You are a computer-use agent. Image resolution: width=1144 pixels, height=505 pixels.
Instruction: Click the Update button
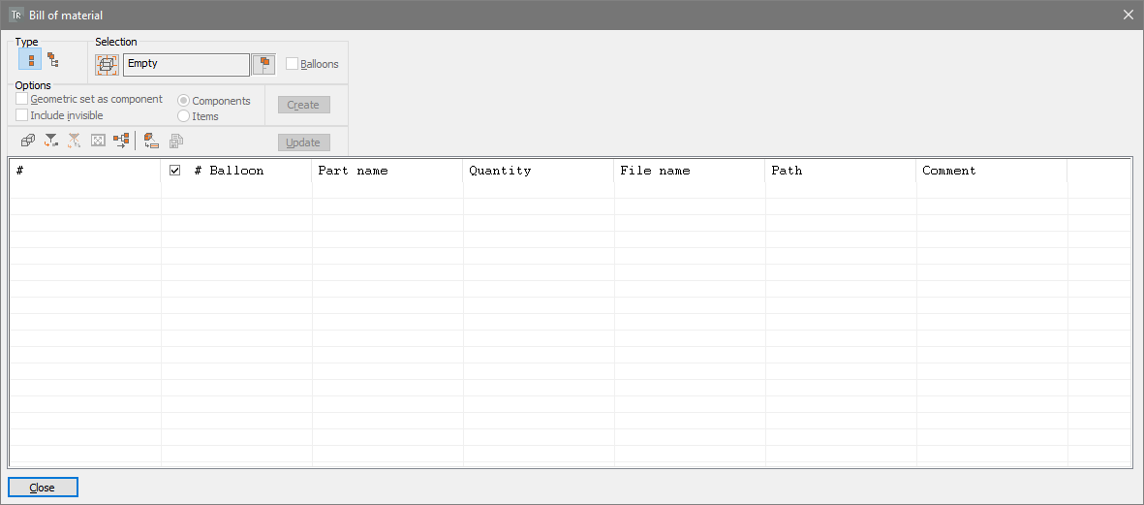(303, 142)
